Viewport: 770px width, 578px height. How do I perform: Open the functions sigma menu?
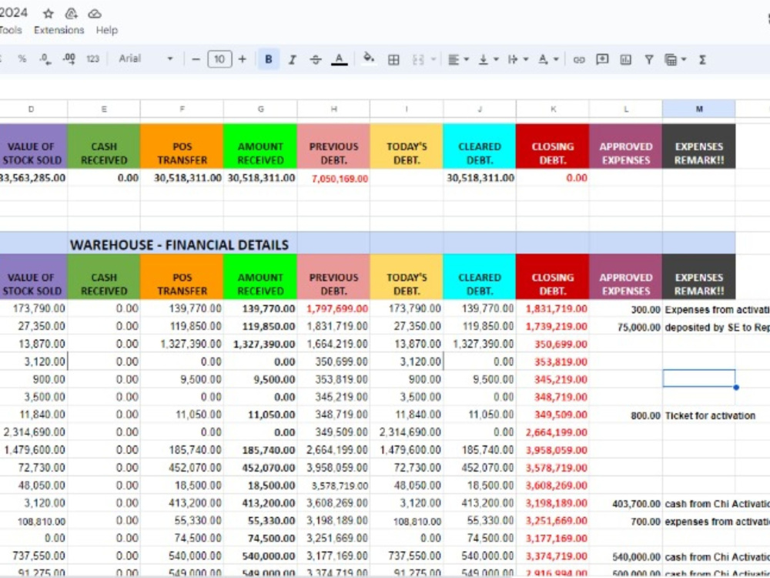[x=702, y=59]
